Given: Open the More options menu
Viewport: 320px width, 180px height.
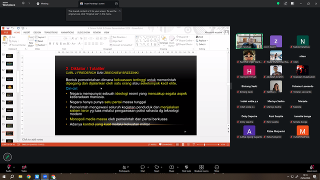Looking at the screenshot, I should click(x=216, y=168).
